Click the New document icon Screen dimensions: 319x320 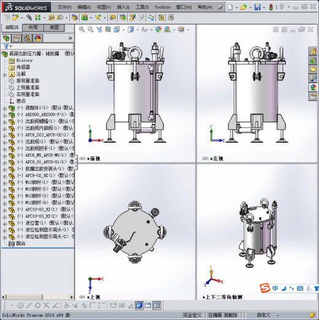pos(230,7)
